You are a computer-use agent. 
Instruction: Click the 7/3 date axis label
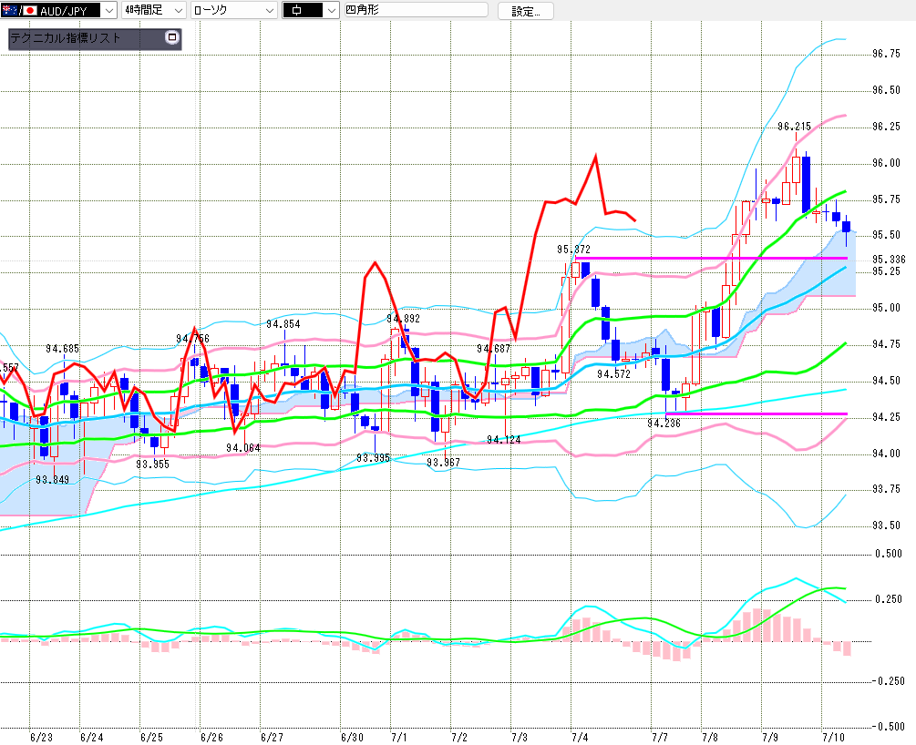(520, 738)
